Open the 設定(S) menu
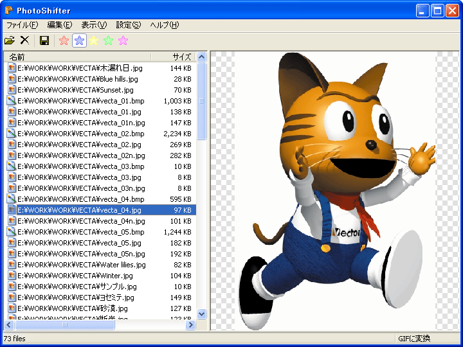This screenshot has height=347, width=463. tap(129, 25)
